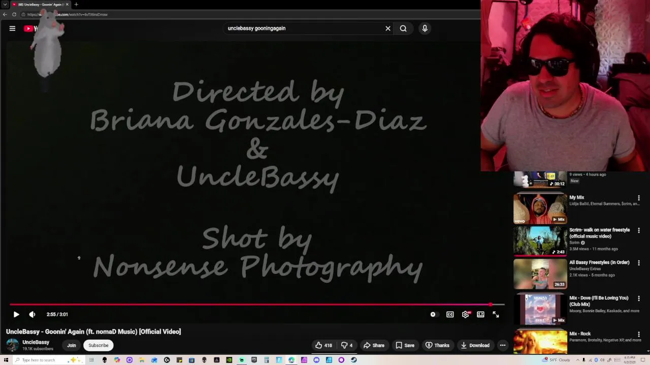Screen dimensions: 650x365
Task: Open the YouTube guide hamburger menu
Action: (x=12, y=28)
